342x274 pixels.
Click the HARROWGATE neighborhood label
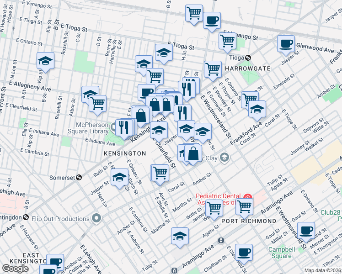248,68
